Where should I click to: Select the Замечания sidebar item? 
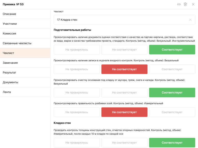pyautogui.click(x=25, y=63)
